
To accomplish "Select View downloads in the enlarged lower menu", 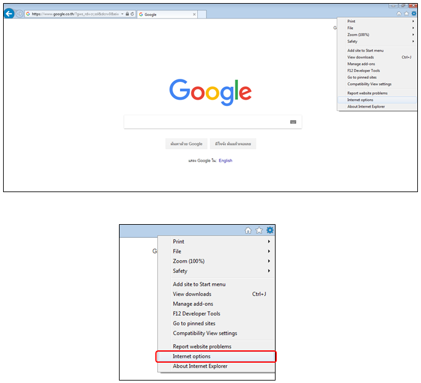I will pyautogui.click(x=216, y=294).
